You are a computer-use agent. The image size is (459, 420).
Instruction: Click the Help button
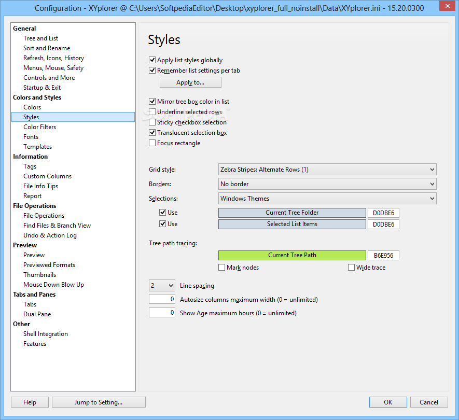click(30, 402)
